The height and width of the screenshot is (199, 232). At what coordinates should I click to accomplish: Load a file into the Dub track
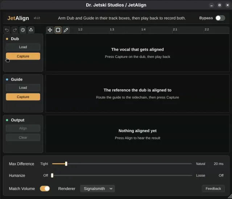[23, 47]
